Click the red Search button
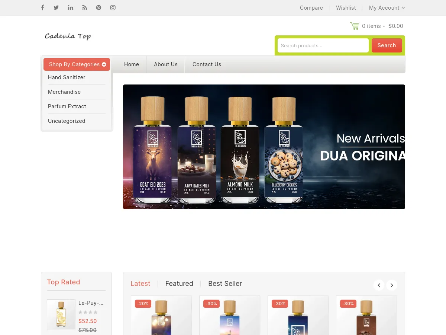Screen dimensions: 446x335 pyautogui.click(x=387, y=45)
